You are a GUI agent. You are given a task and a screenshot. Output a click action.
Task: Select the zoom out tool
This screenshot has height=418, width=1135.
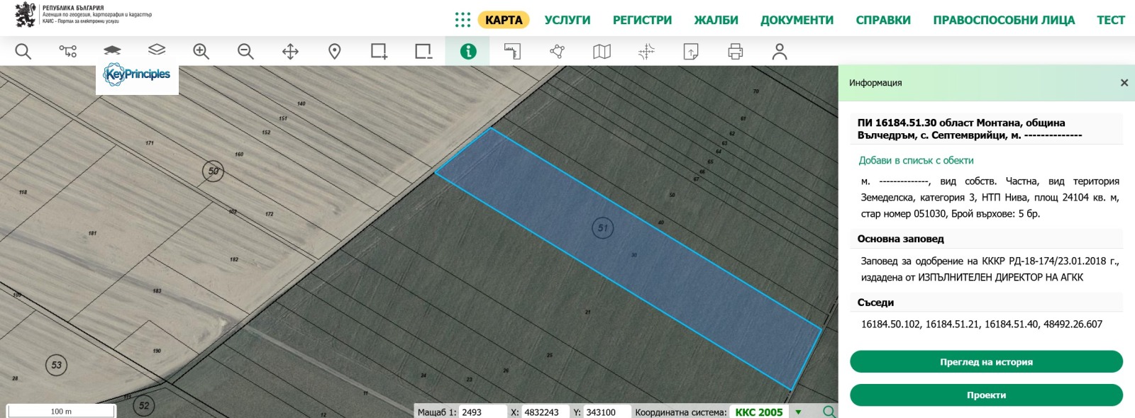[245, 51]
